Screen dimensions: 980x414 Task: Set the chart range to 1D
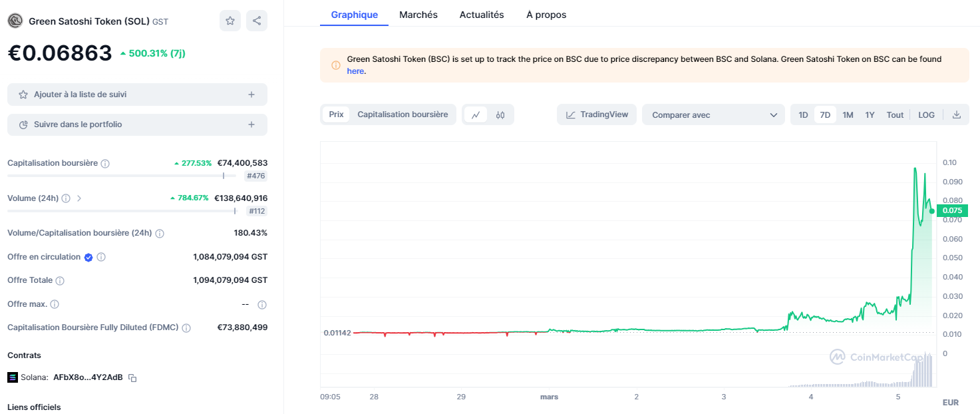(803, 114)
